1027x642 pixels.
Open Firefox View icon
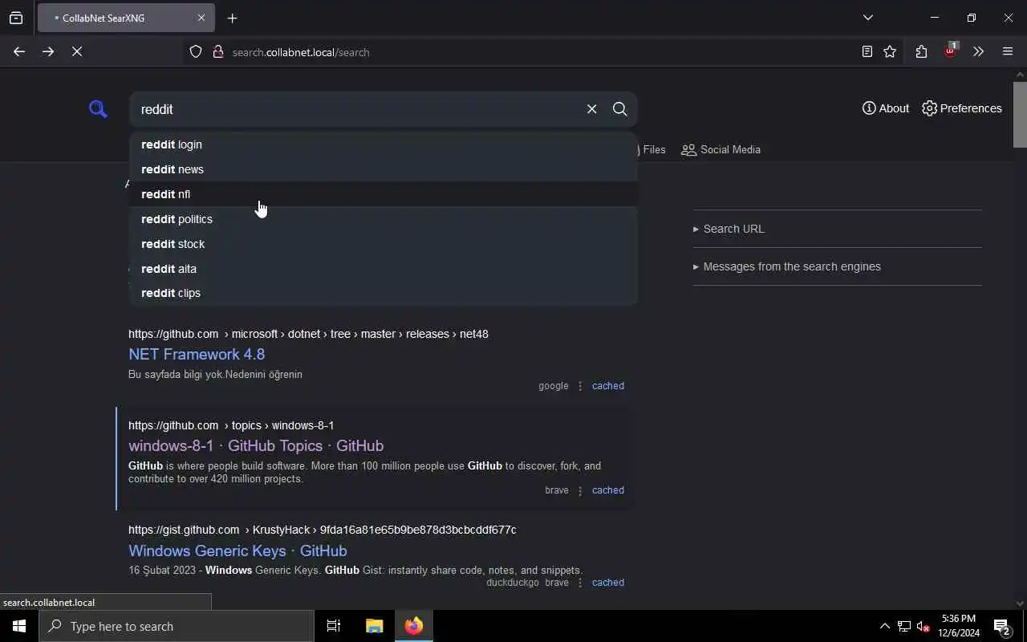16,18
